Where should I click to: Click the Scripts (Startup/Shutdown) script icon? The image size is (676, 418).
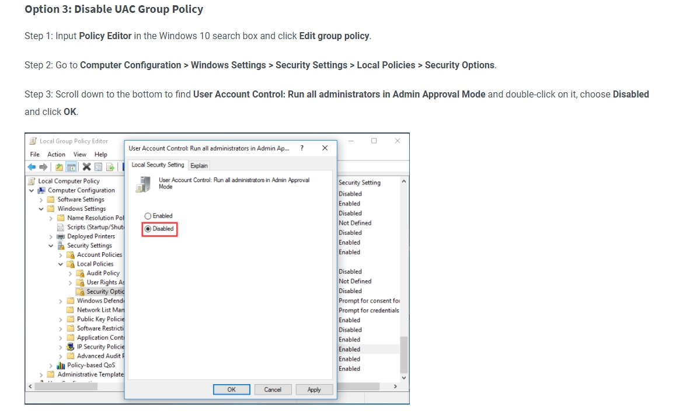(61, 227)
